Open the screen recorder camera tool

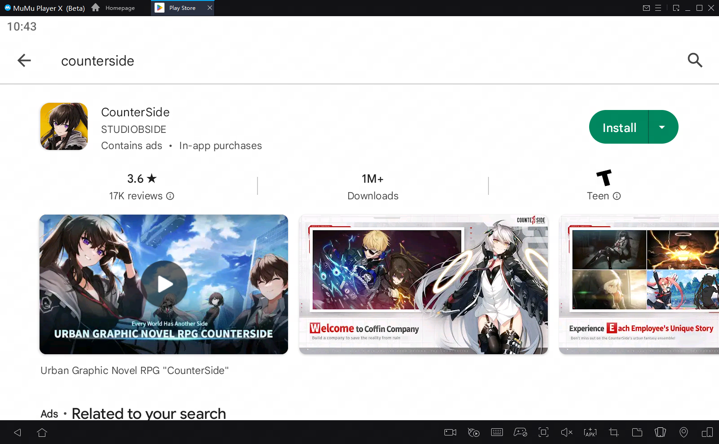coord(450,432)
